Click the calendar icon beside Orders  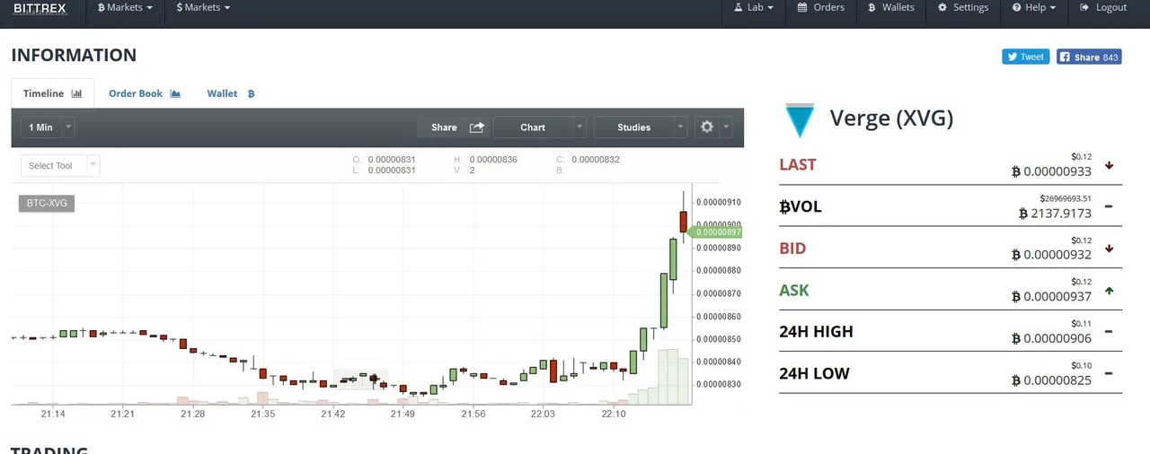click(802, 8)
